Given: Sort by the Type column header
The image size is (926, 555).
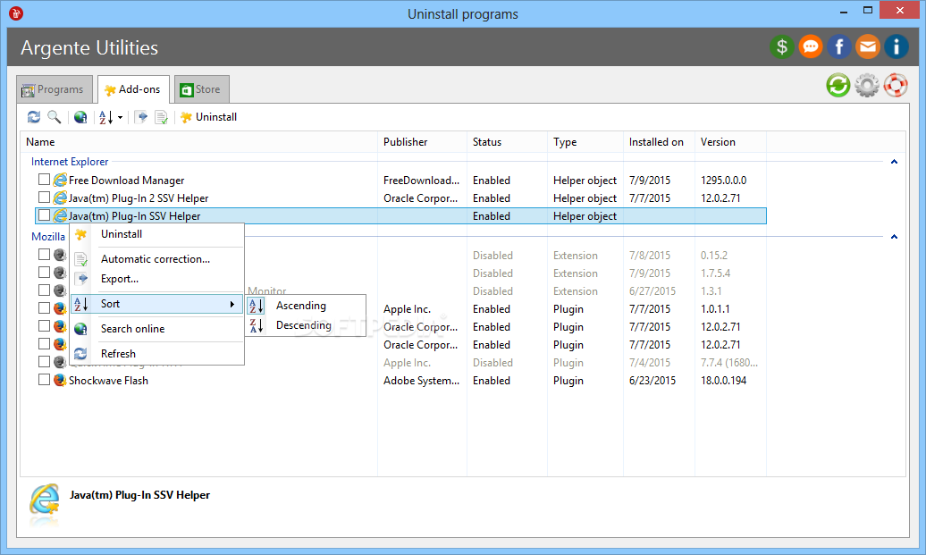Looking at the screenshot, I should 585,142.
